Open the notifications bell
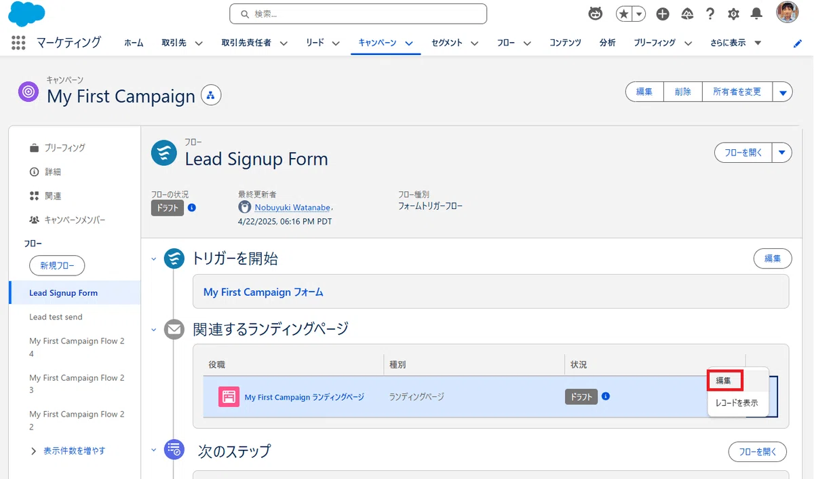This screenshot has height=479, width=814. click(756, 14)
